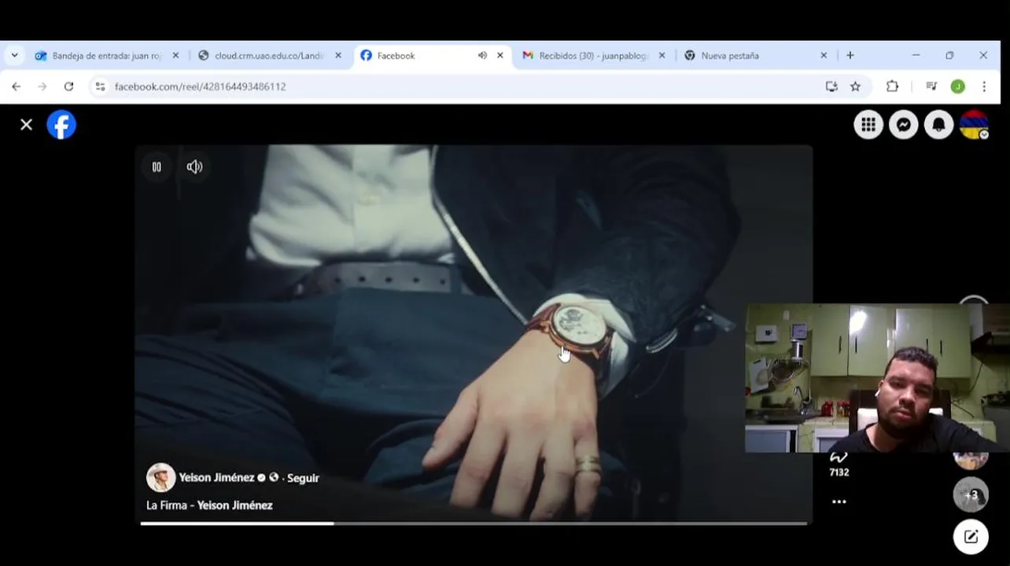The height and width of the screenshot is (566, 1010).
Task: Open the Chrome profile J avatar
Action: tap(957, 86)
